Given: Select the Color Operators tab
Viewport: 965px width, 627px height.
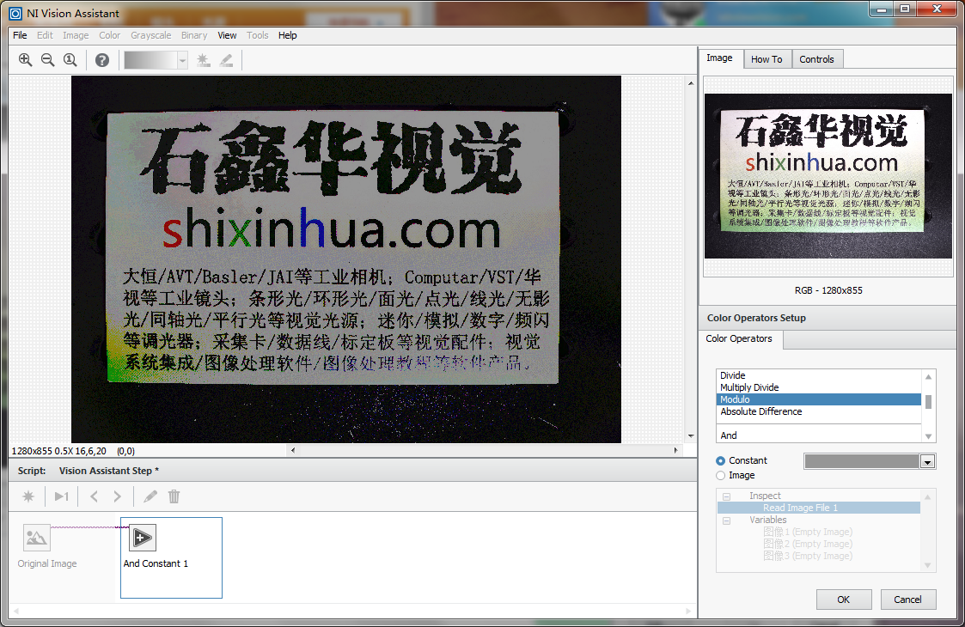Looking at the screenshot, I should pyautogui.click(x=738, y=339).
